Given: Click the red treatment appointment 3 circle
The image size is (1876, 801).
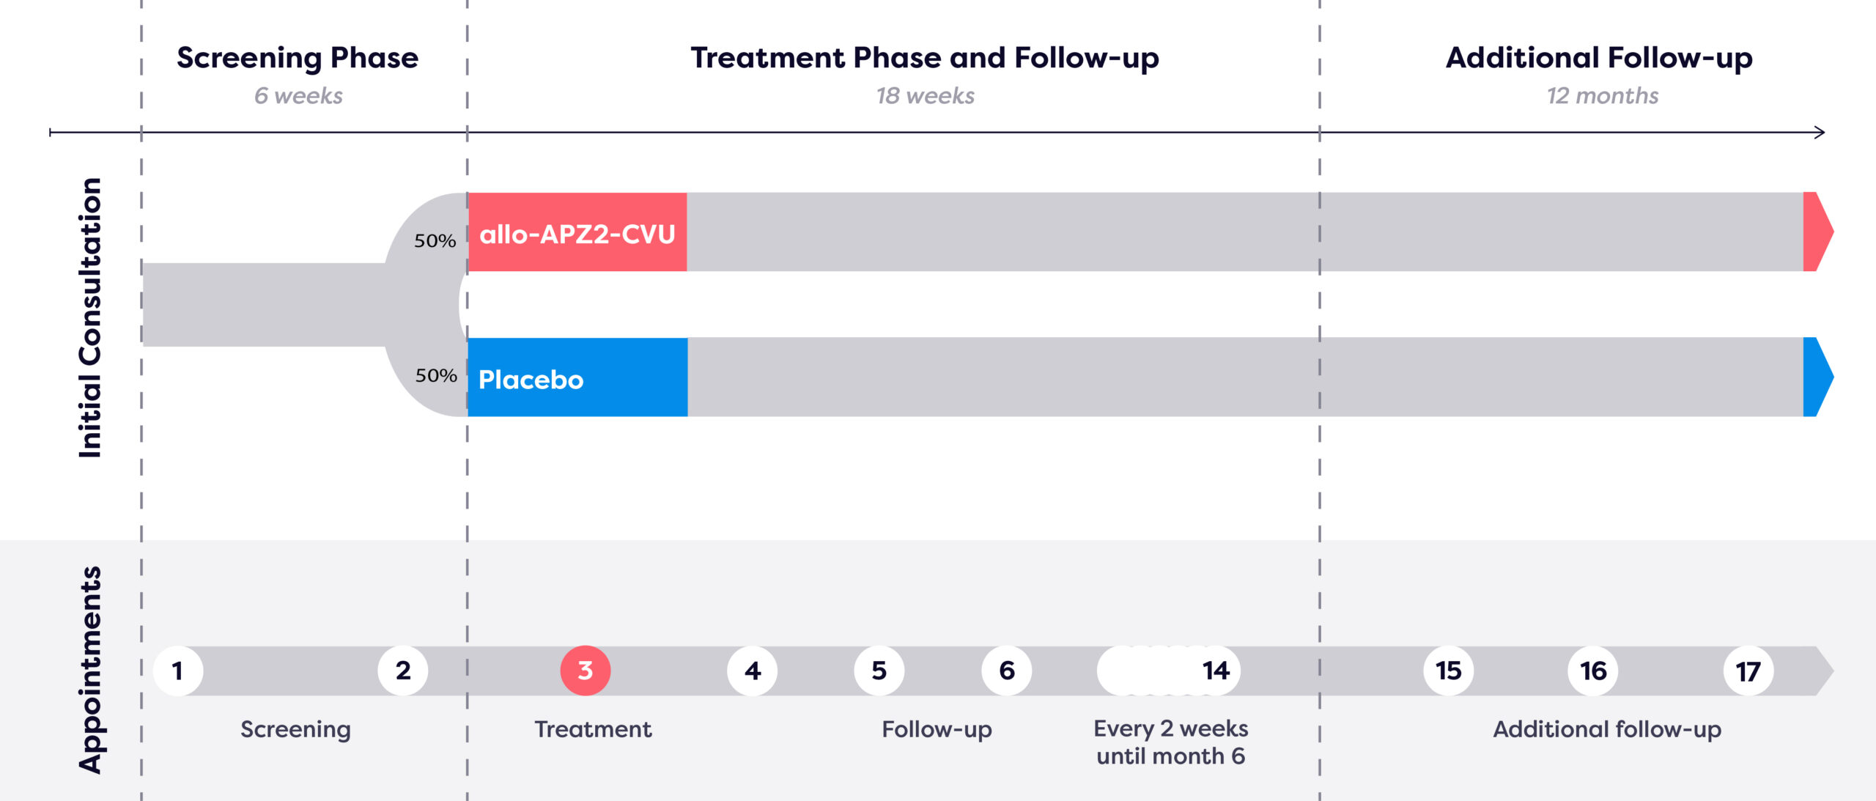Looking at the screenshot, I should click(586, 671).
